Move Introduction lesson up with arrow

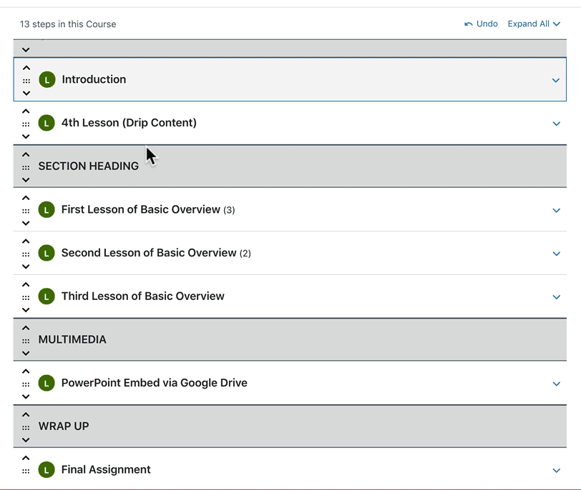click(26, 68)
